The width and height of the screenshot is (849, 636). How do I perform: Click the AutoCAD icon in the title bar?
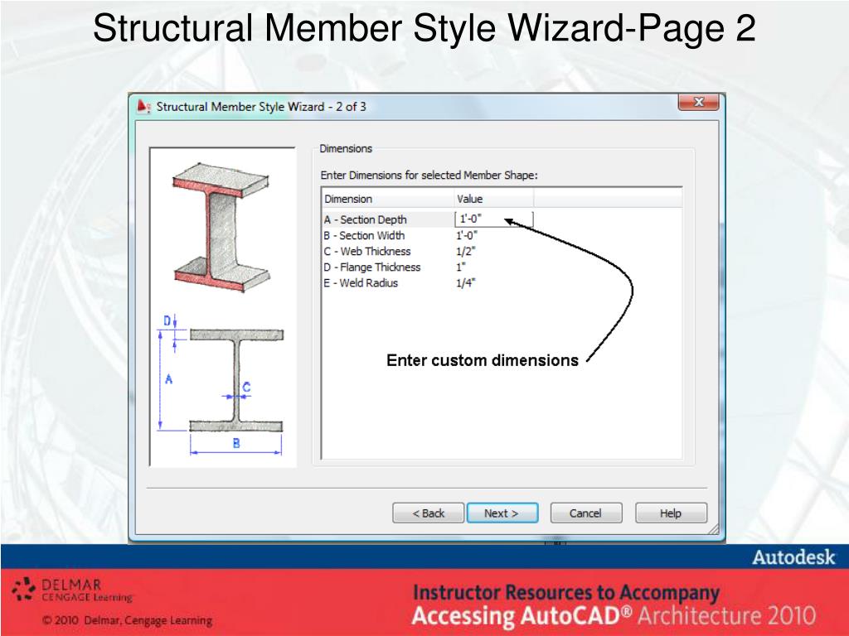(143, 106)
